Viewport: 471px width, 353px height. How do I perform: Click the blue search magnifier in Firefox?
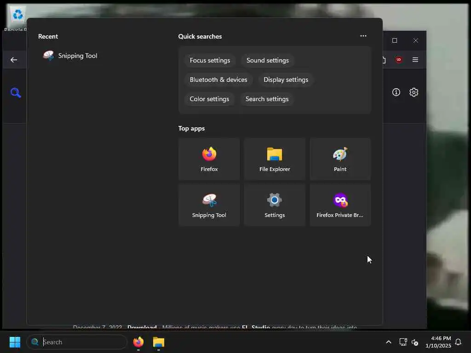pyautogui.click(x=16, y=93)
